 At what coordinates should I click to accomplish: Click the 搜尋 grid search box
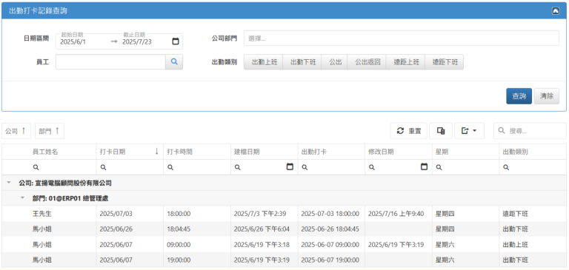click(x=530, y=131)
